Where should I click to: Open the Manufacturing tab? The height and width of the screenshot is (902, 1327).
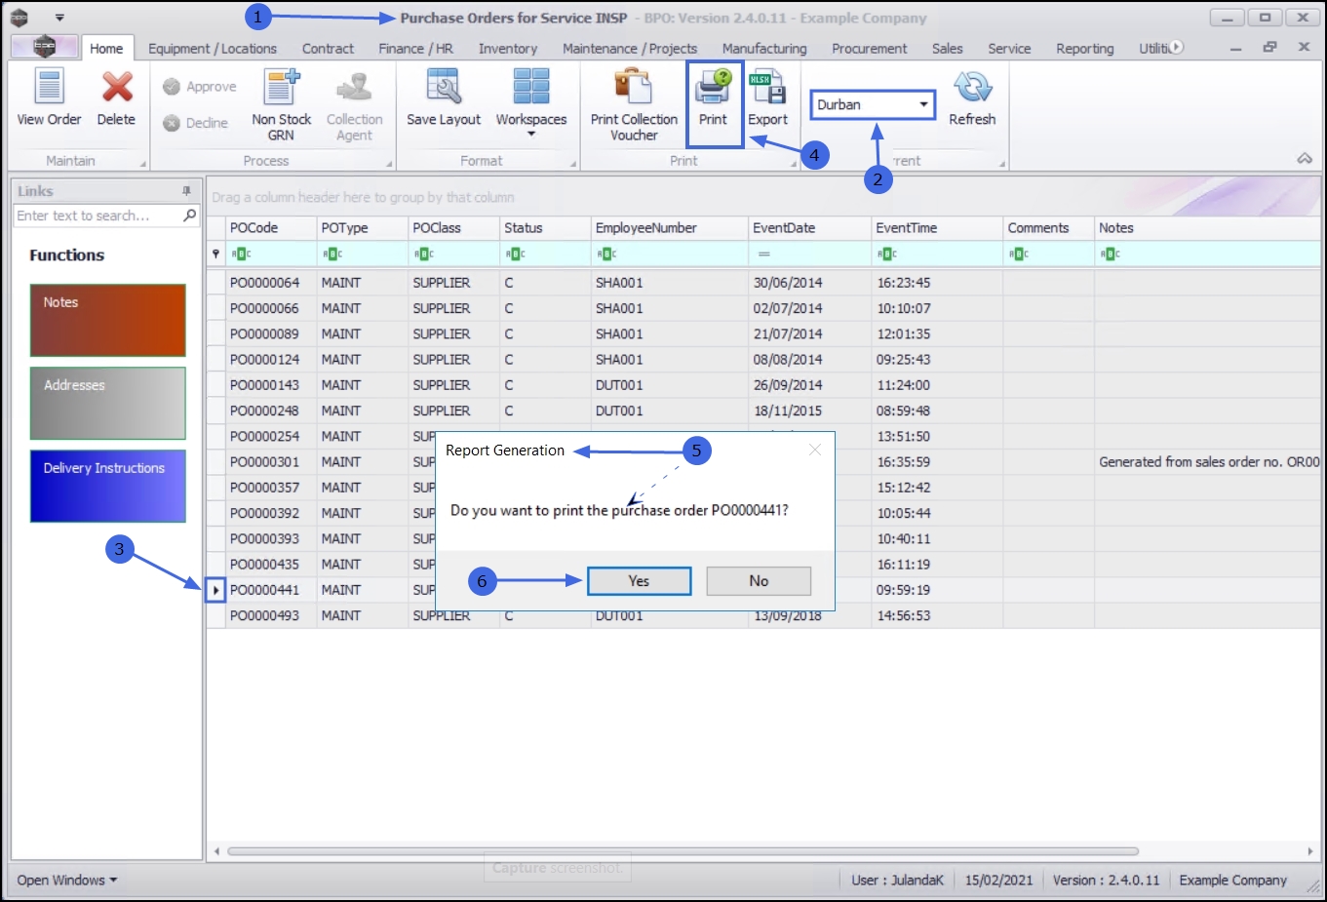click(764, 48)
